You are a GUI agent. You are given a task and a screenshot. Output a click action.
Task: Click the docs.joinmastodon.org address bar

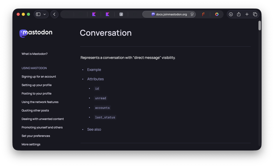(169, 14)
